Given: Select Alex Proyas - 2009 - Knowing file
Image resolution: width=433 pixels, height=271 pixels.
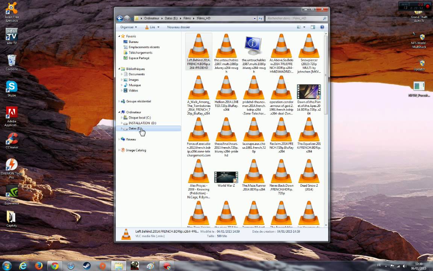Looking at the screenshot, I should point(198,171).
